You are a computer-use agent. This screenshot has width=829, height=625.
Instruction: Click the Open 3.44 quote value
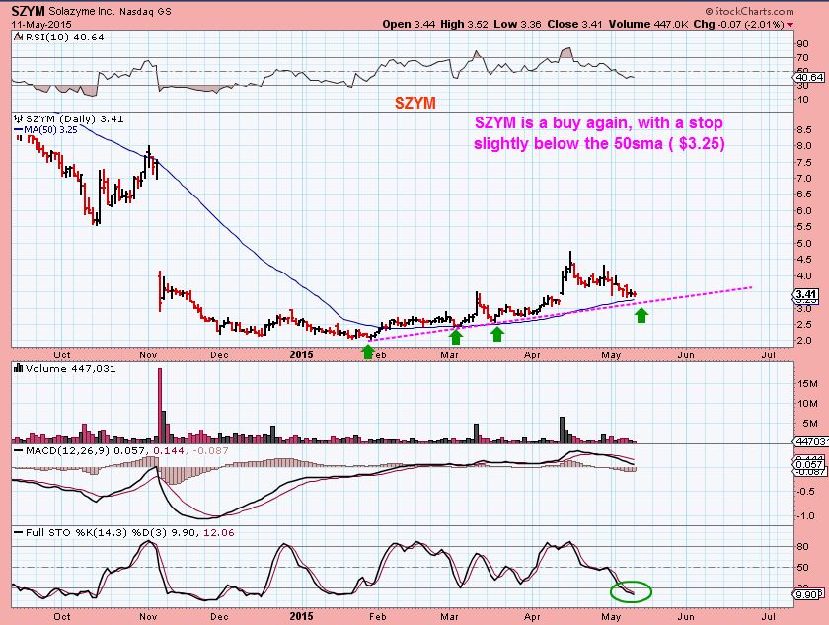[x=409, y=24]
